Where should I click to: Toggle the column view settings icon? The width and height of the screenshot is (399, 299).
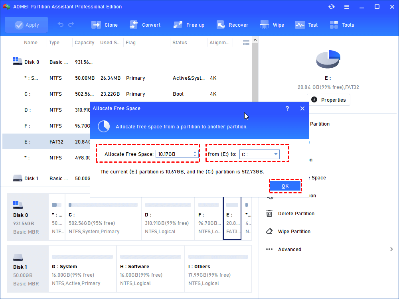coord(246,43)
